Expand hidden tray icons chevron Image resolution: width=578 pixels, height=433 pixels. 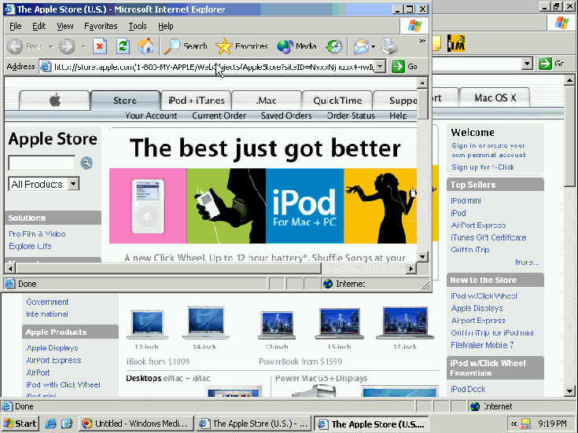pos(514,424)
